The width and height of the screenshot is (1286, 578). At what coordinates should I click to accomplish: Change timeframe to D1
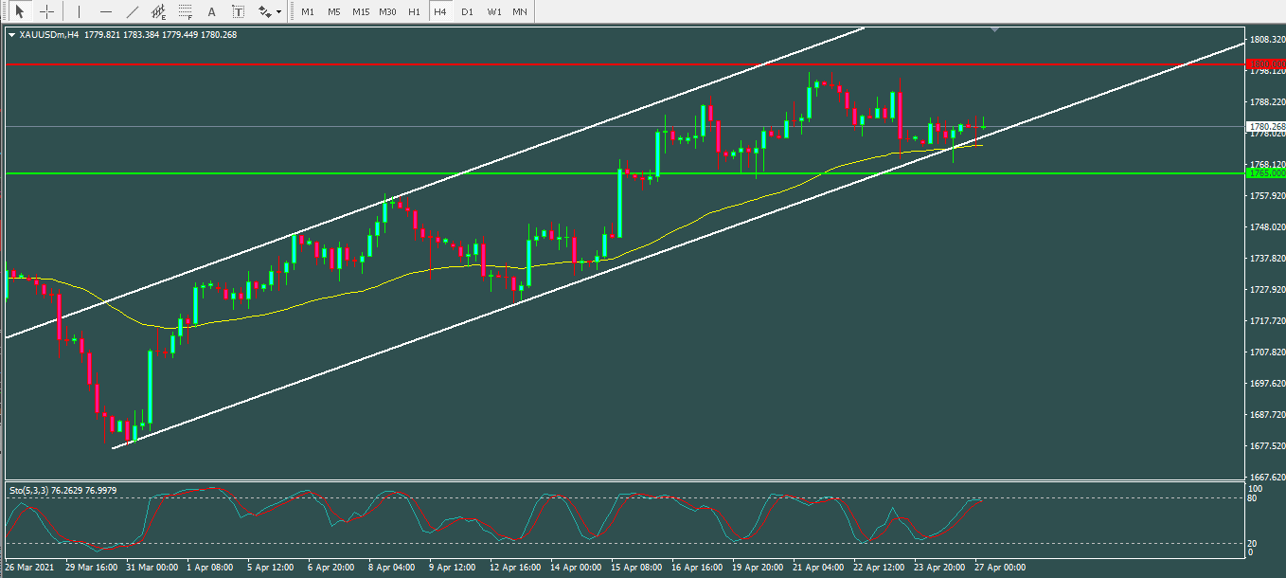467,12
